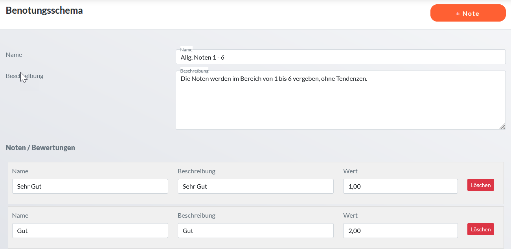Focus the Wert field showing 2,00

(400, 231)
